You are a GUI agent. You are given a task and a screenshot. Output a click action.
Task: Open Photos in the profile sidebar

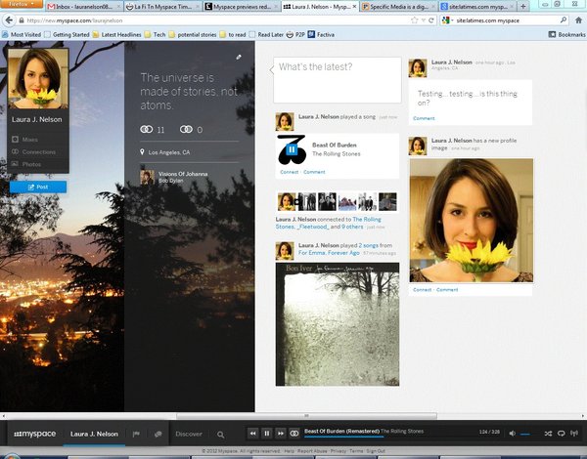pyautogui.click(x=26, y=164)
